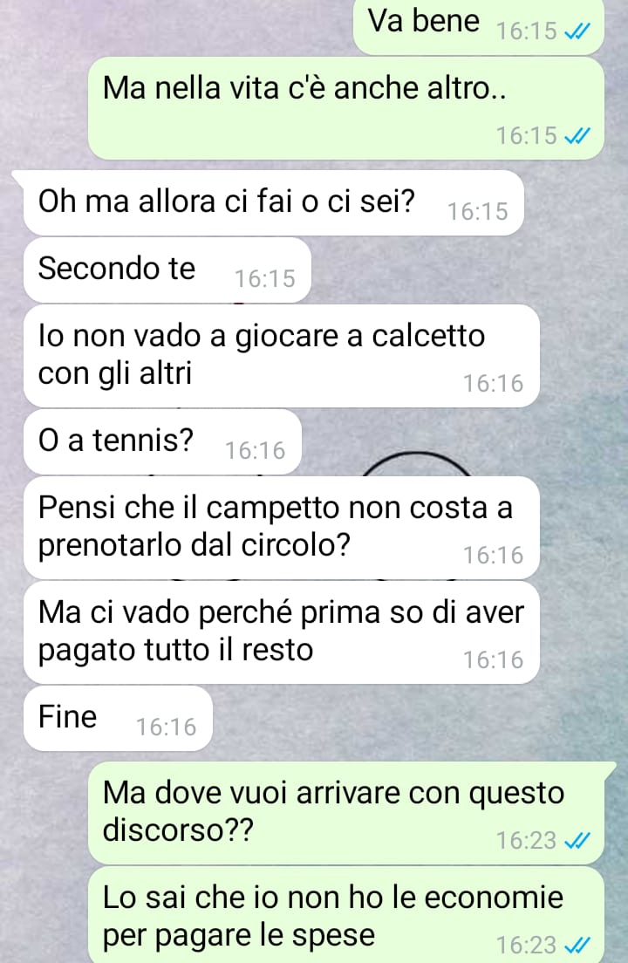Tap the 'Fine' message bubble

(118, 719)
